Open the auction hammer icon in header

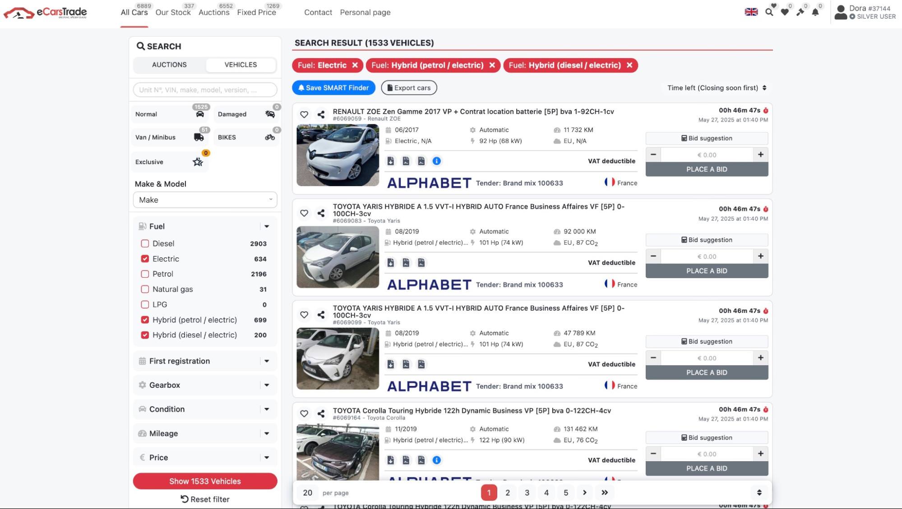pyautogui.click(x=800, y=12)
